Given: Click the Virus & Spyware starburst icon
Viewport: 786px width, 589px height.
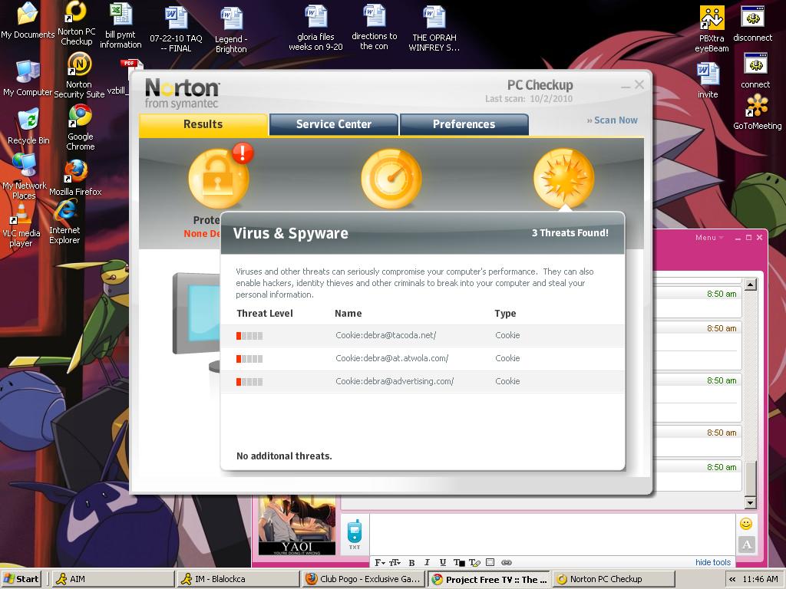Looking at the screenshot, I should click(x=564, y=179).
